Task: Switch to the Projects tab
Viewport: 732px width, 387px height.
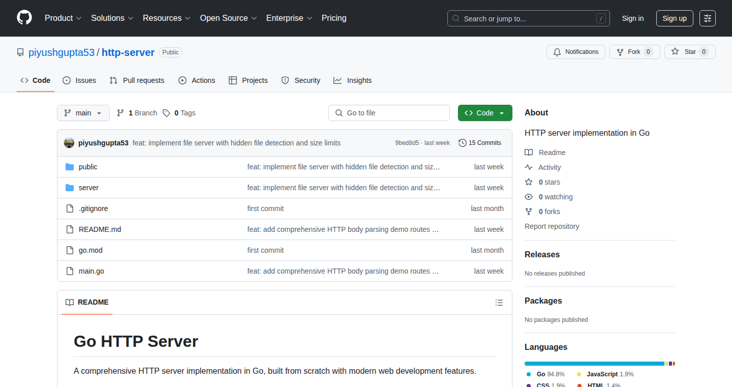Action: (x=248, y=80)
